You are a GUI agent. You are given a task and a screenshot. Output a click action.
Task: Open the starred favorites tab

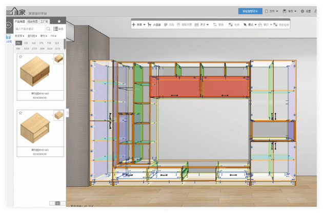tap(59, 22)
